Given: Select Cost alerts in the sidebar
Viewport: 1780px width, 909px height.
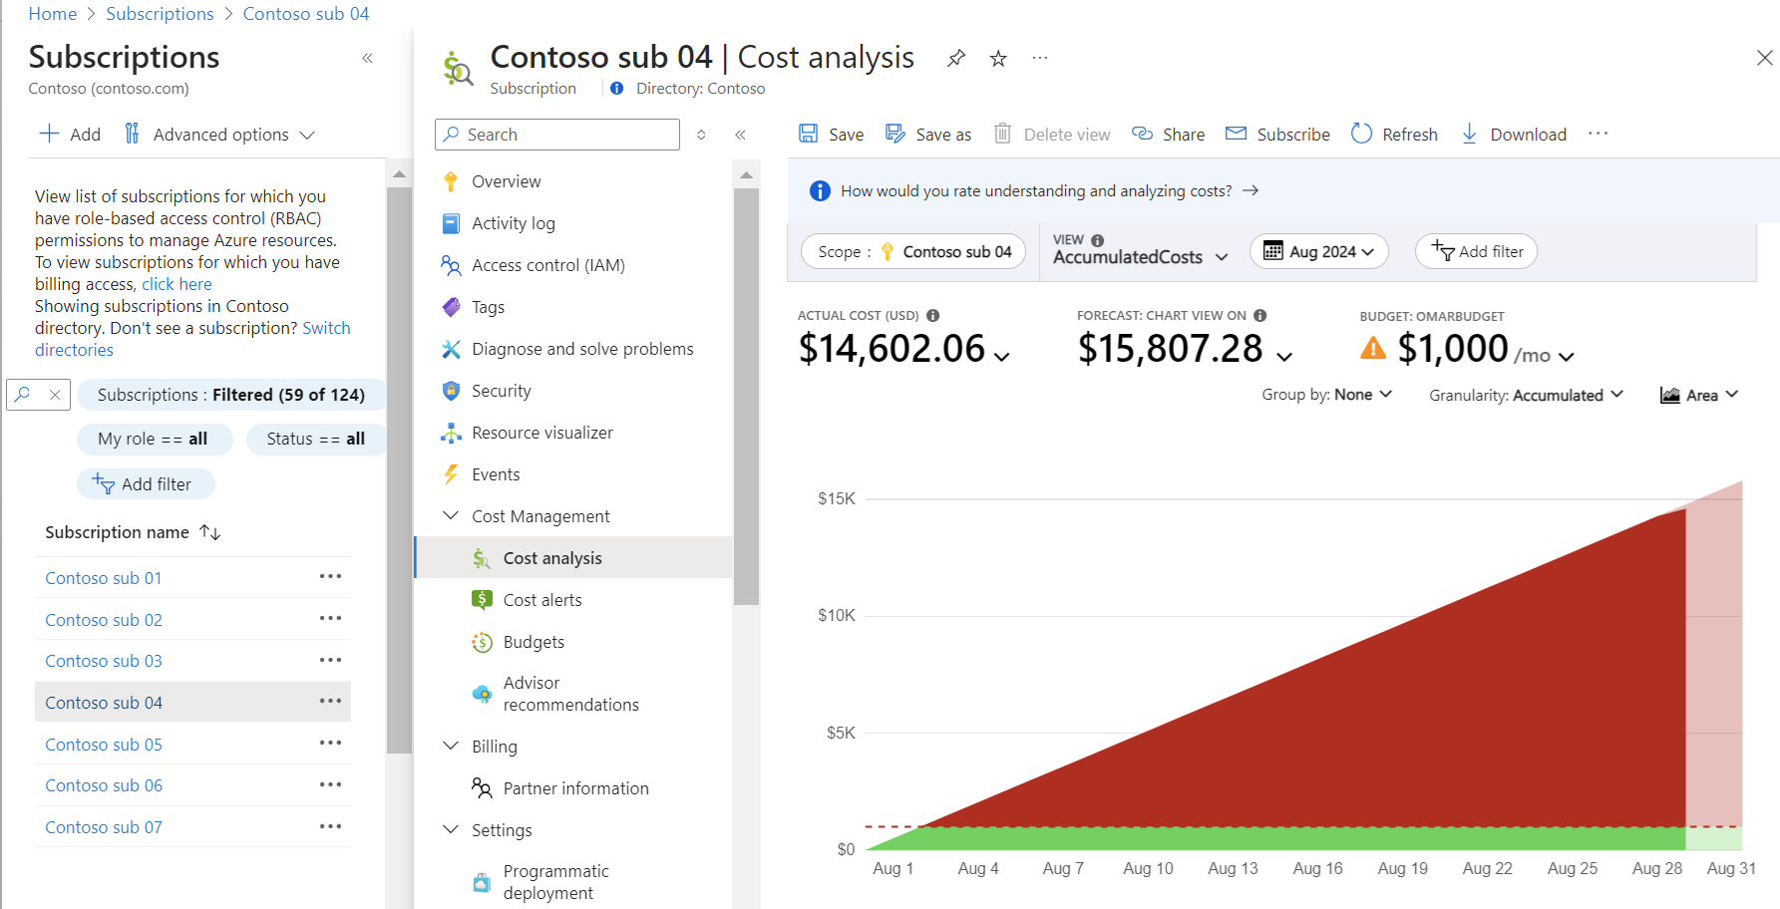Looking at the screenshot, I should point(541,599).
